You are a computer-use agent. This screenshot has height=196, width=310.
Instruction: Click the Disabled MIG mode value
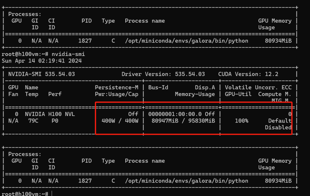pos(278,127)
